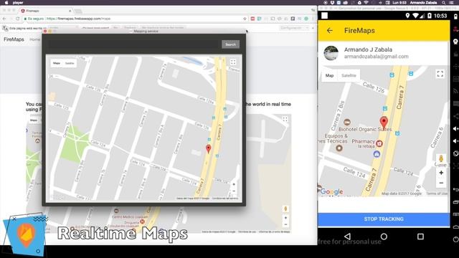459x258 pixels.
Task: Zoom out on the Mapping service window map
Action: tap(234, 191)
